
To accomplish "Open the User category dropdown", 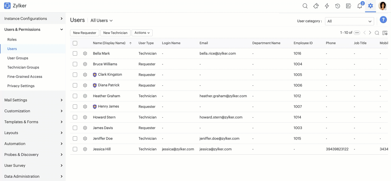I will [349, 21].
